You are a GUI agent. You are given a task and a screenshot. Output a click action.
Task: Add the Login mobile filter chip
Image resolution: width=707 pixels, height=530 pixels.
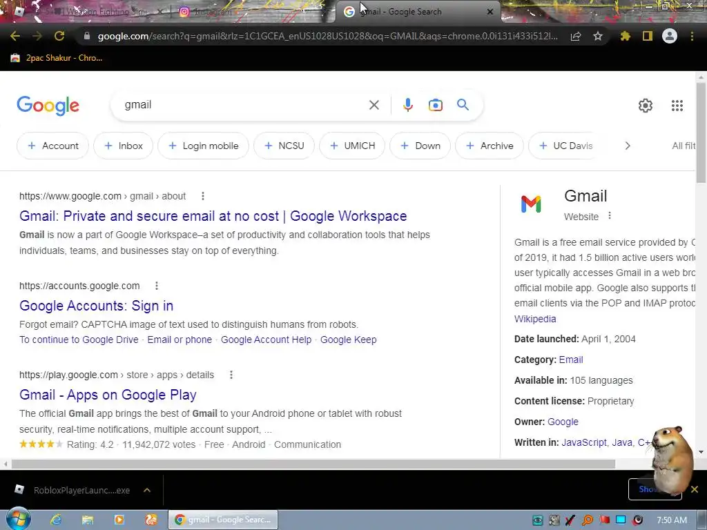click(204, 146)
